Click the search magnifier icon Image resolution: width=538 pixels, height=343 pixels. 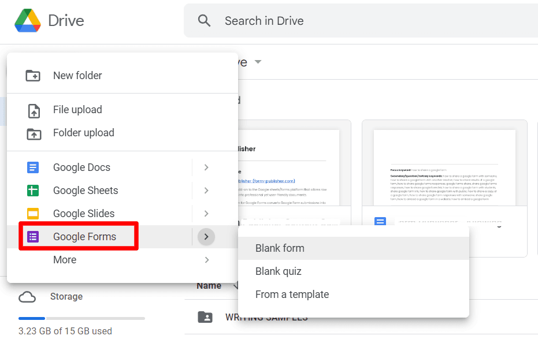204,21
